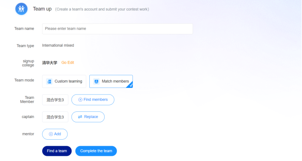Click Replace to change the captain
Image resolution: width=302 pixels, height=161 pixels.
pos(88,117)
